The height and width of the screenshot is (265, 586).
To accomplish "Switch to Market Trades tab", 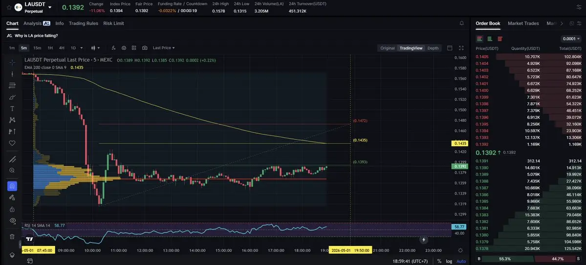I will point(523,23).
